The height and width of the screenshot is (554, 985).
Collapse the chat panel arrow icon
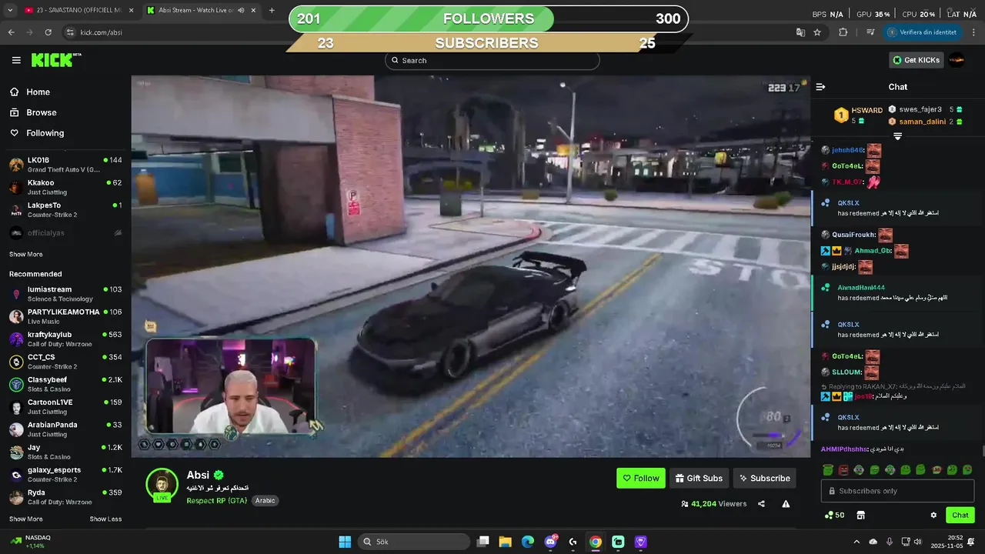tap(820, 87)
